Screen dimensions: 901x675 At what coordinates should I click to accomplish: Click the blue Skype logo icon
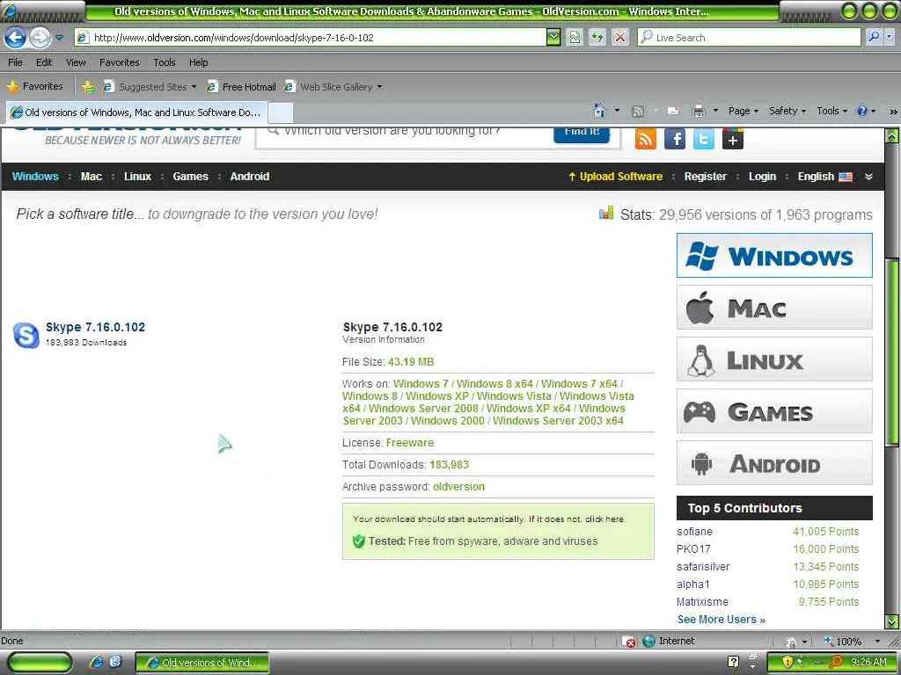point(26,335)
